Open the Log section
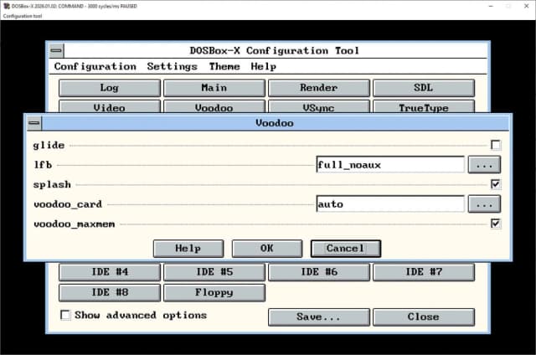The width and height of the screenshot is (536, 355). (110, 88)
